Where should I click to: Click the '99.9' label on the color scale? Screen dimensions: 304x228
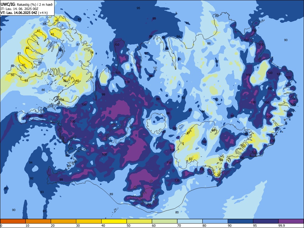[x=281, y=226]
